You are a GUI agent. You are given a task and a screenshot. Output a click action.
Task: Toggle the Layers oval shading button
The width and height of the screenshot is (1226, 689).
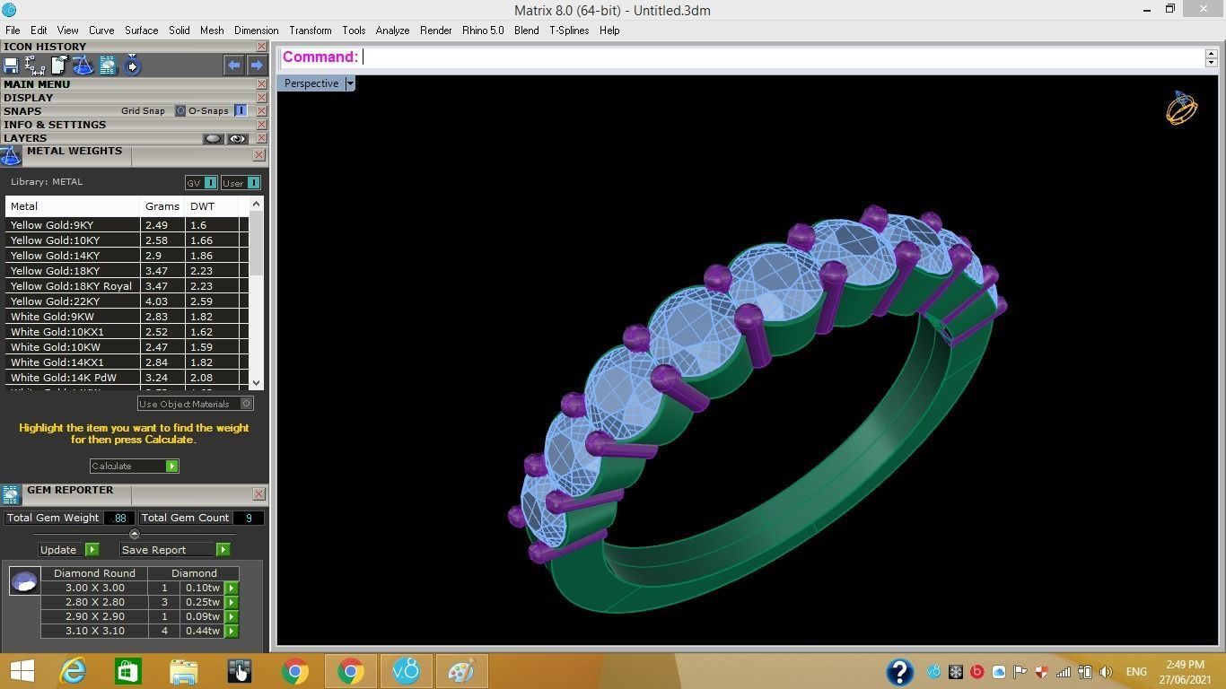[x=213, y=138]
